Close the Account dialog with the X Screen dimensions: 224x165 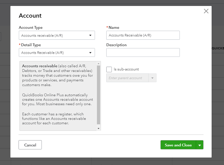click(206, 11)
